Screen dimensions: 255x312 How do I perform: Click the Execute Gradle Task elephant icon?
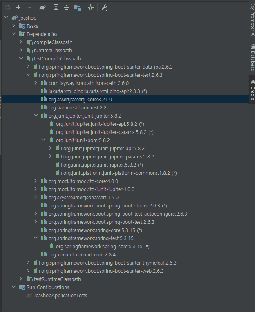point(42,8)
